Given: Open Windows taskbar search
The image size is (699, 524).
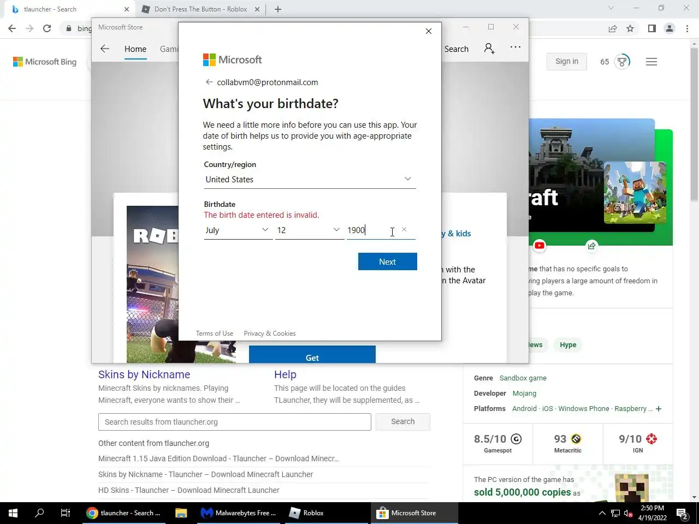Looking at the screenshot, I should click(39, 513).
